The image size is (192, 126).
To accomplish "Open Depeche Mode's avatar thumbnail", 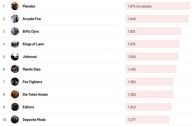I will tap(15, 119).
